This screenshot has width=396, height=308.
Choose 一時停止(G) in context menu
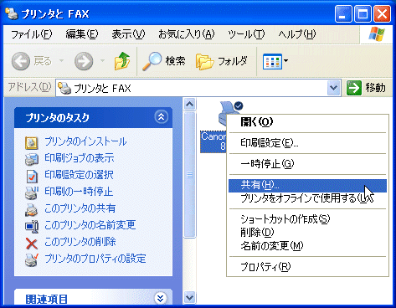307,164
